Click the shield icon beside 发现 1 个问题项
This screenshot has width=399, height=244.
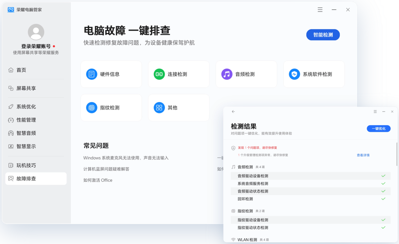coord(233,148)
